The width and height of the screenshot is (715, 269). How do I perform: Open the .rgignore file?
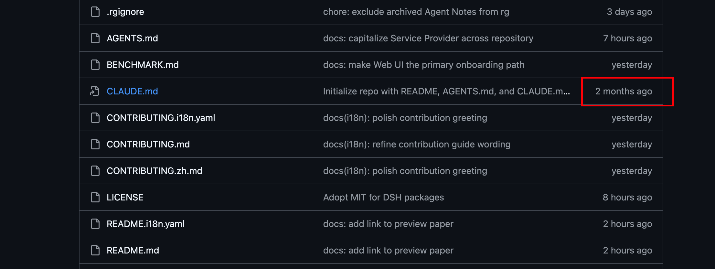point(125,12)
